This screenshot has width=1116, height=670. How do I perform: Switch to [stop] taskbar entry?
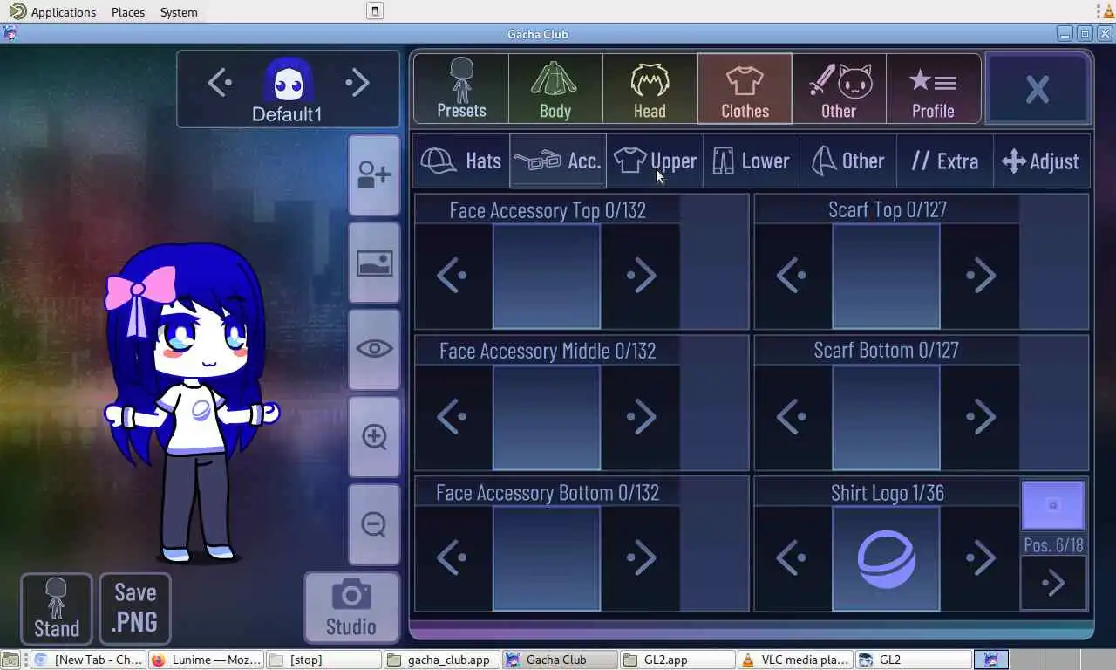coord(323,660)
